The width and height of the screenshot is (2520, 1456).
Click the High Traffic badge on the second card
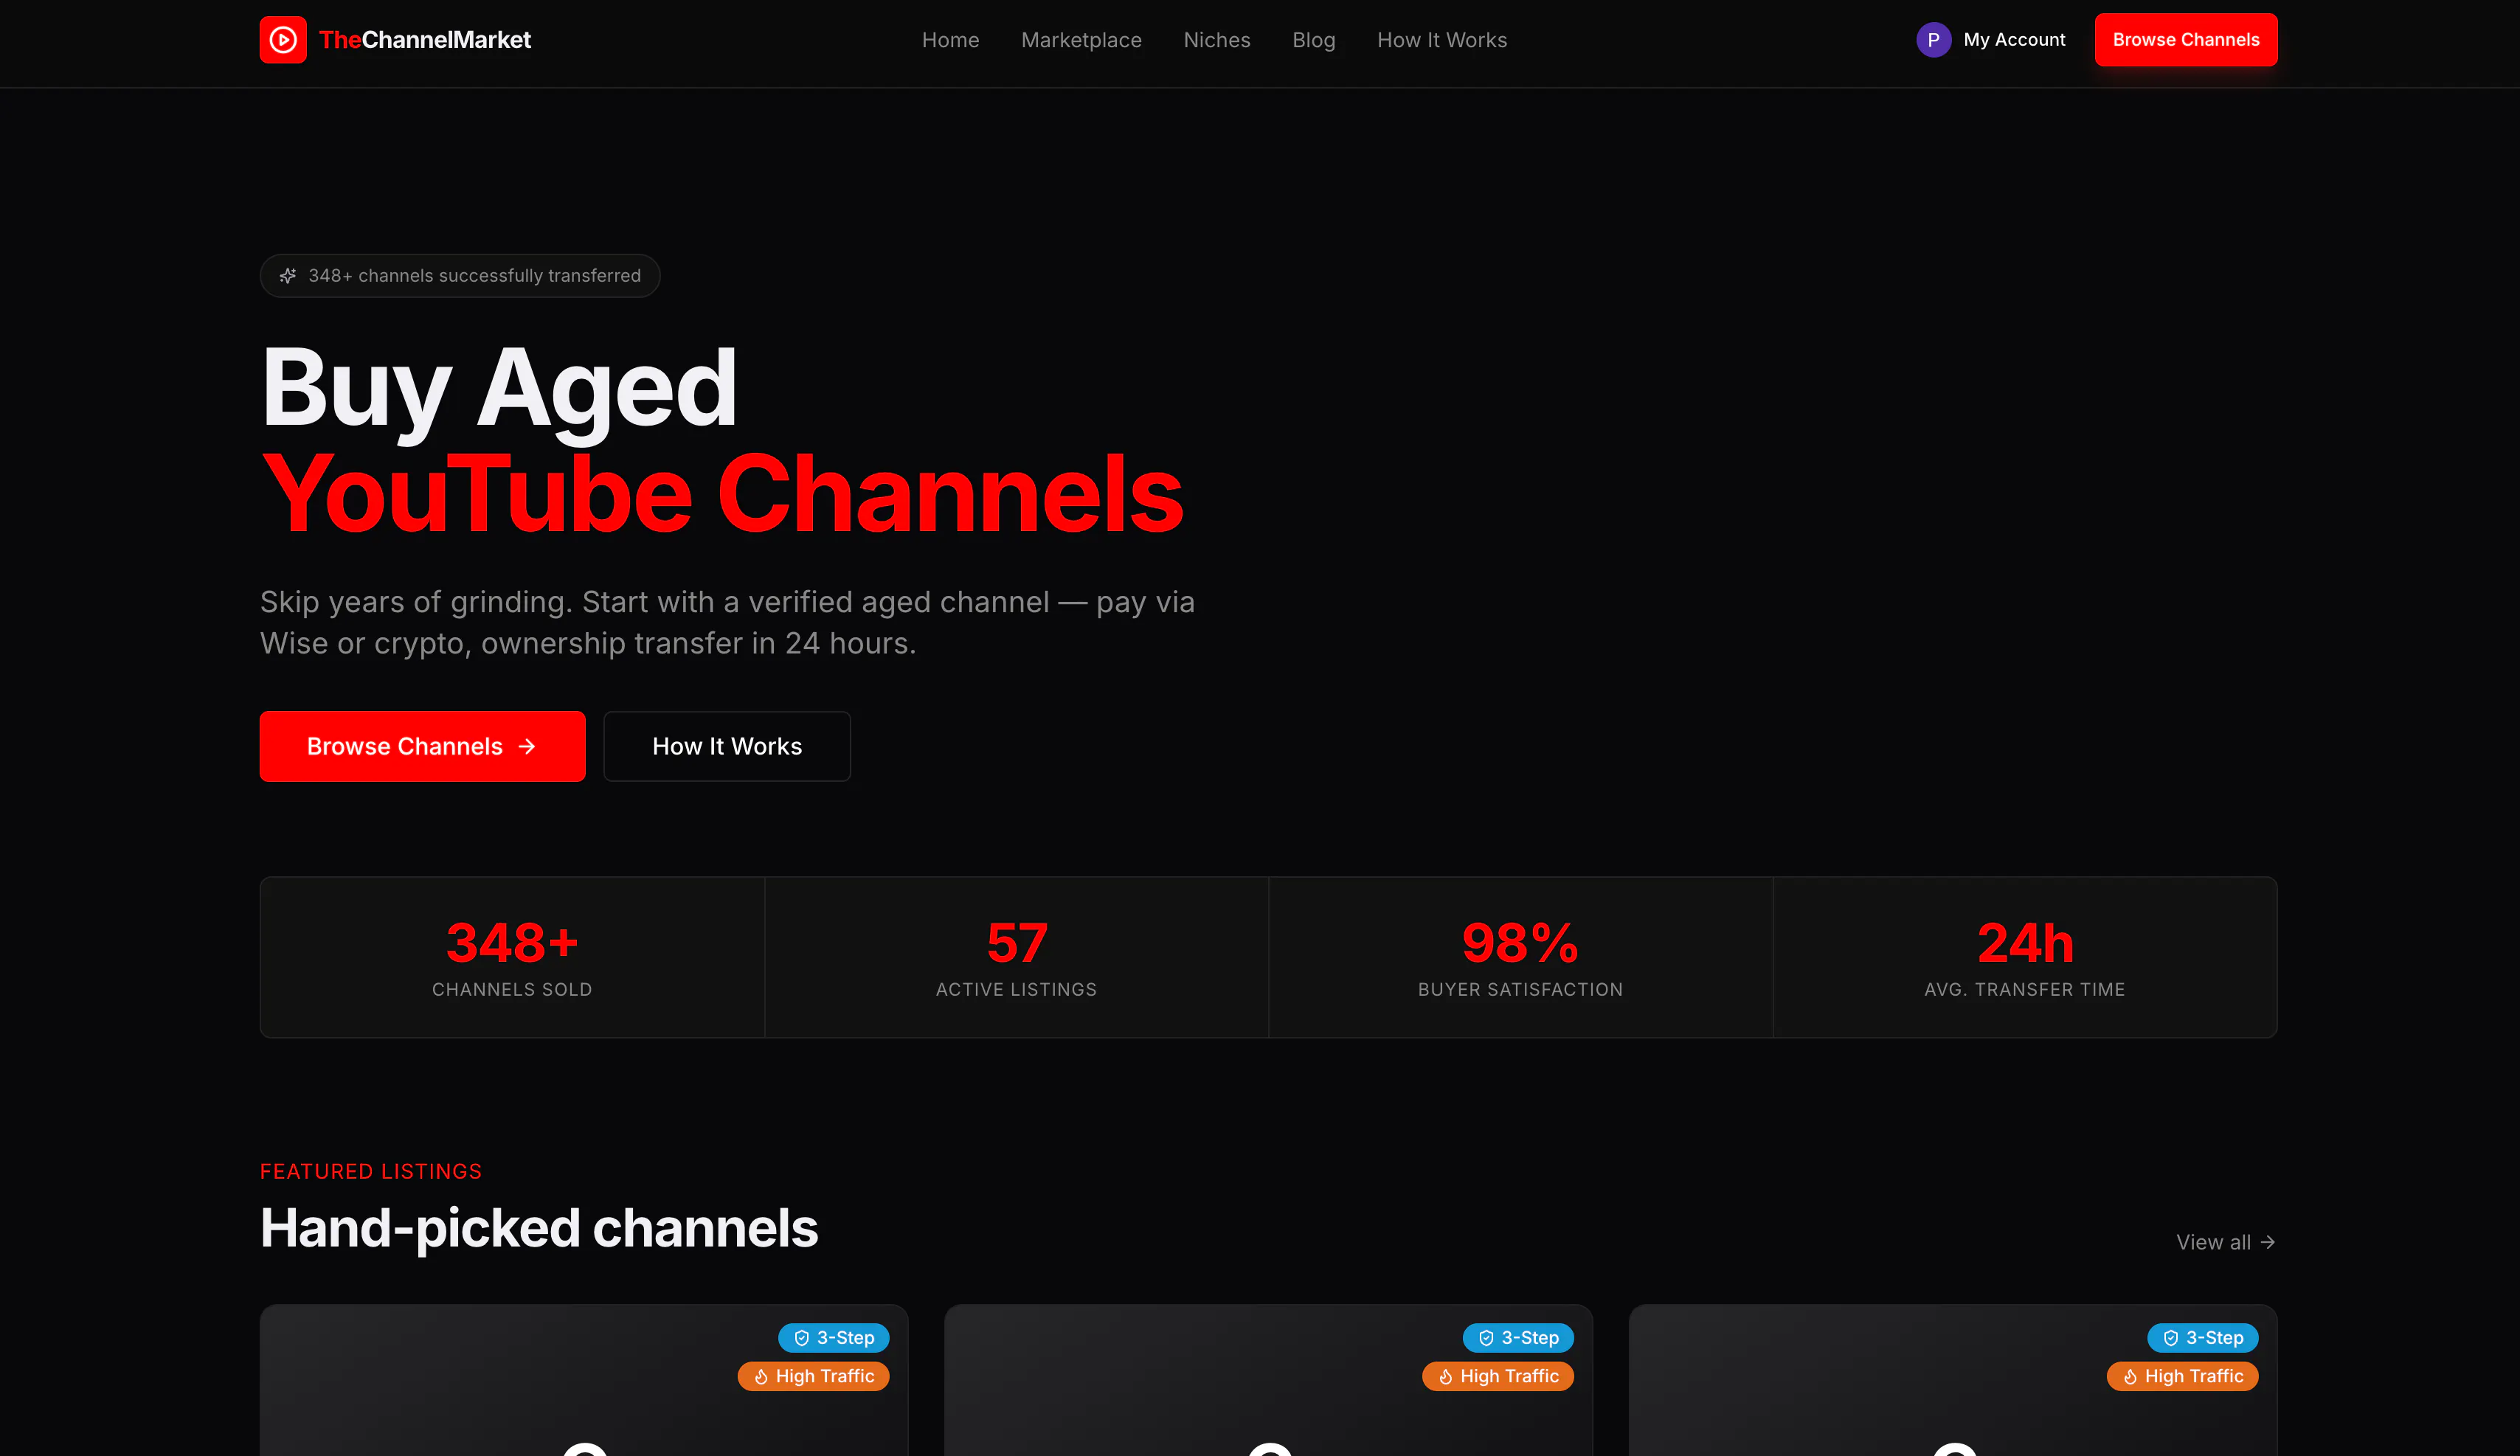point(1498,1376)
